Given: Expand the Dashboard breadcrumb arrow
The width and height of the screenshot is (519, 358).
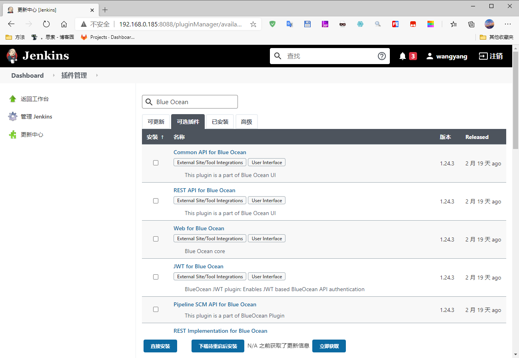Looking at the screenshot, I should [x=54, y=75].
